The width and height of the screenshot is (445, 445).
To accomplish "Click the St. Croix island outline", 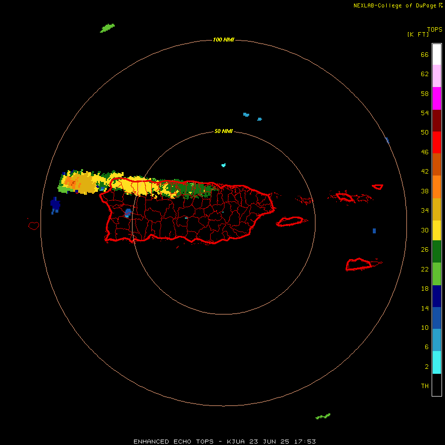I will tap(359, 265).
